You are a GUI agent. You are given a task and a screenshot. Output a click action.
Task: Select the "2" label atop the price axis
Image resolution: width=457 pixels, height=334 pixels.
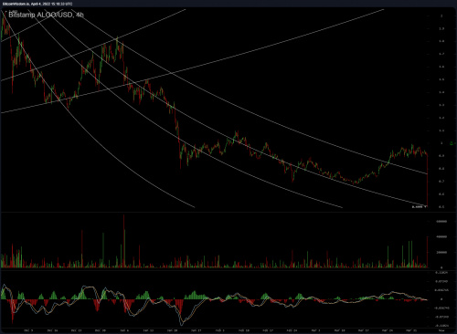(x=441, y=16)
